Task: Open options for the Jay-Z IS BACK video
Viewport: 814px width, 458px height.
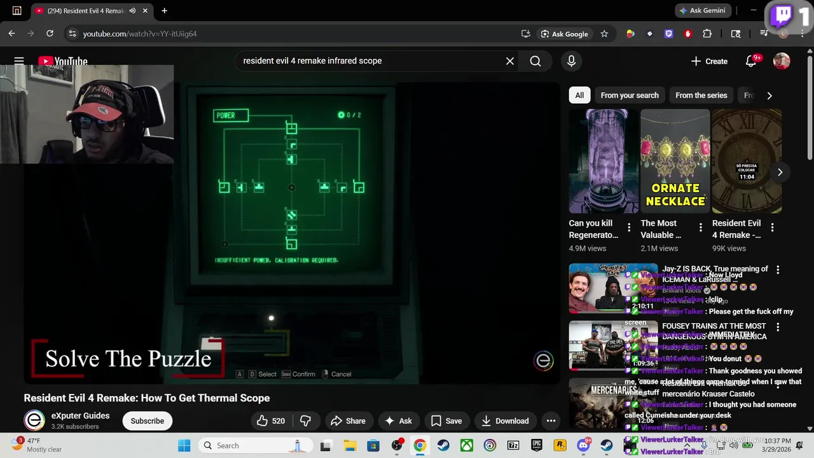Action: 777,270
